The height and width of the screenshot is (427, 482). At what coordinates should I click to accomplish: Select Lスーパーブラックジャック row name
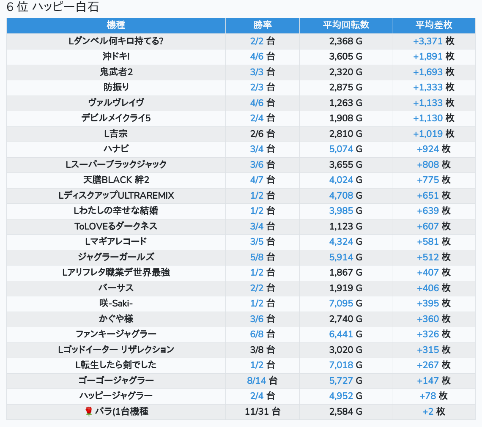116,164
